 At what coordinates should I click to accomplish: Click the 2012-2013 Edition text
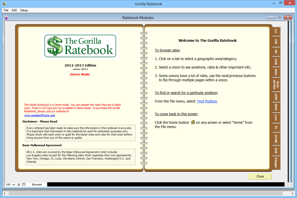pos(80,65)
